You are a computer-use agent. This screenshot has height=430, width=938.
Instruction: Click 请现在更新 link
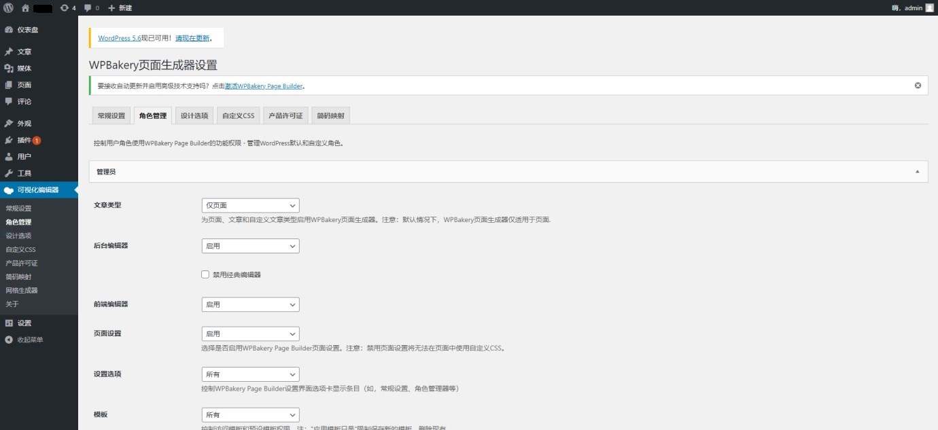192,38
